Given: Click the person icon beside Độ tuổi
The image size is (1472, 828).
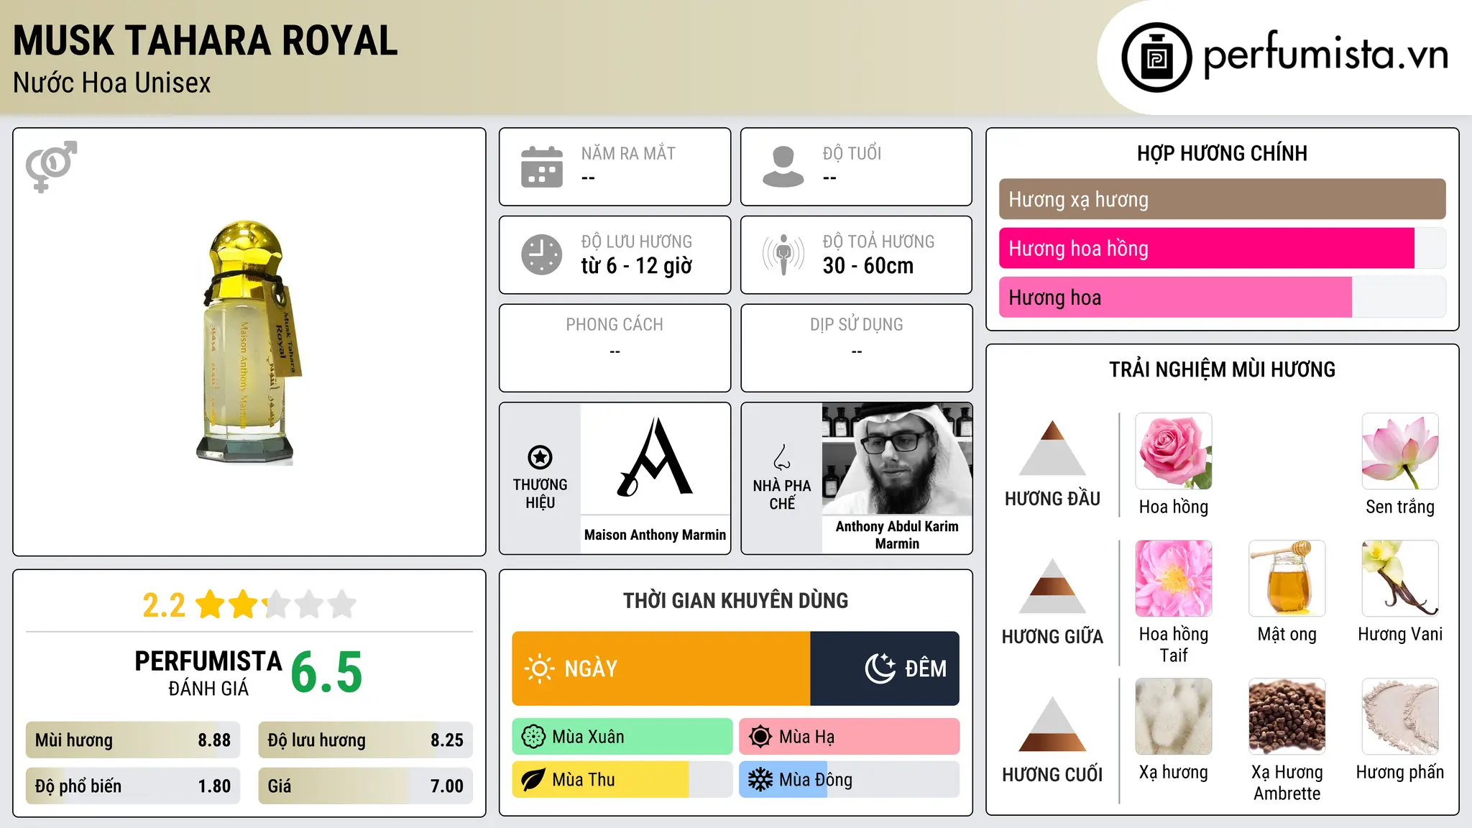Looking at the screenshot, I should coord(783,167).
